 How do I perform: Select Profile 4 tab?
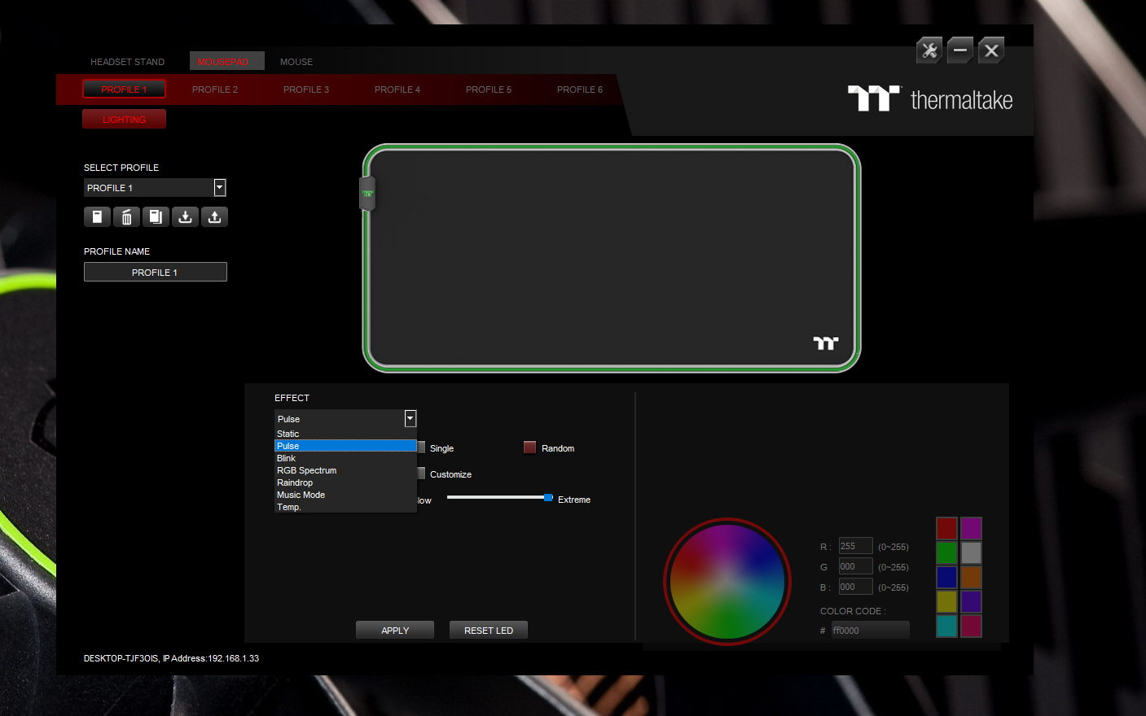[397, 89]
